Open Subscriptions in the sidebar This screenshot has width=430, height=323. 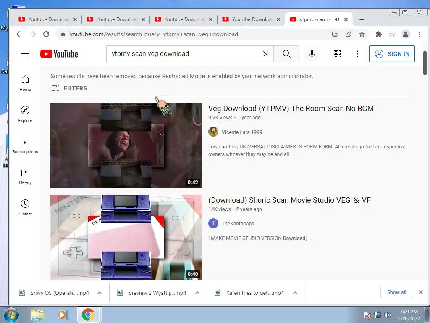25,145
